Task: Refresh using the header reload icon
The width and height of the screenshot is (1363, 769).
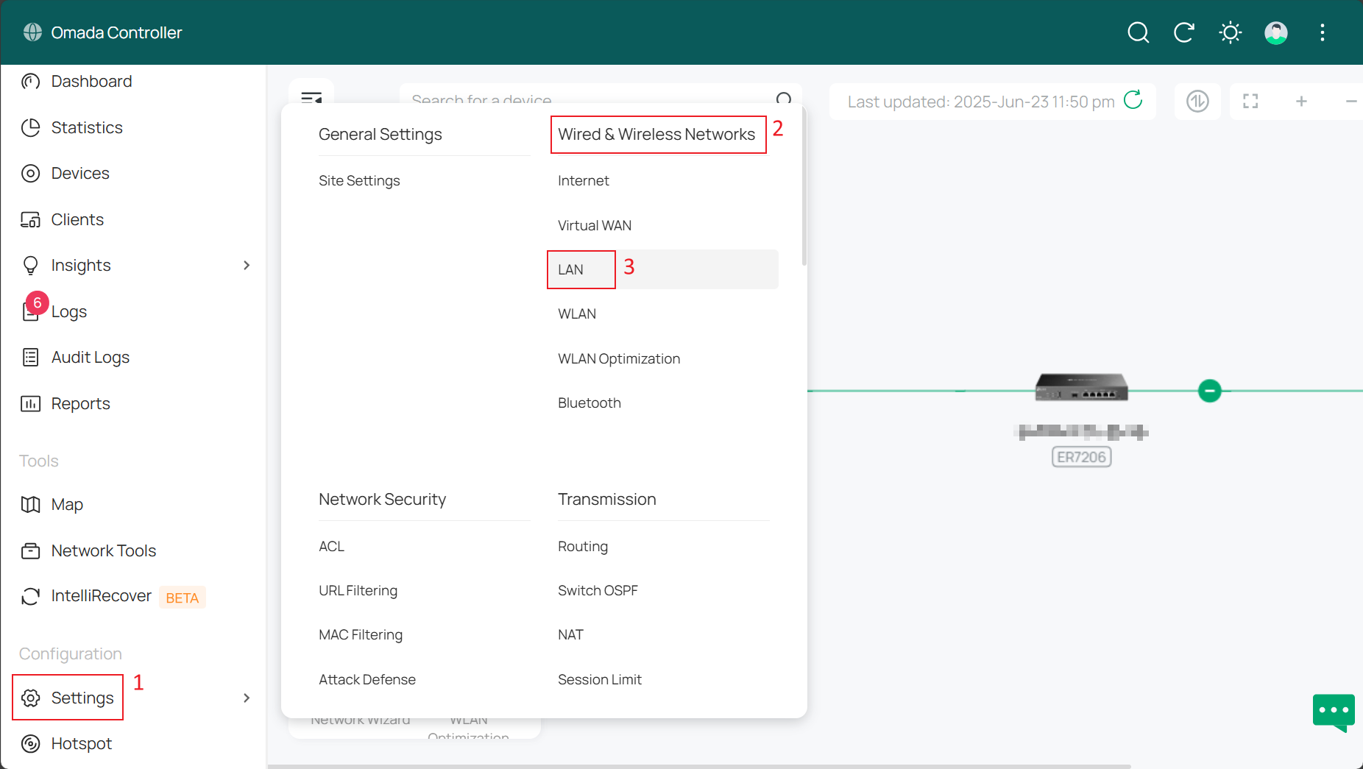Action: 1184,32
